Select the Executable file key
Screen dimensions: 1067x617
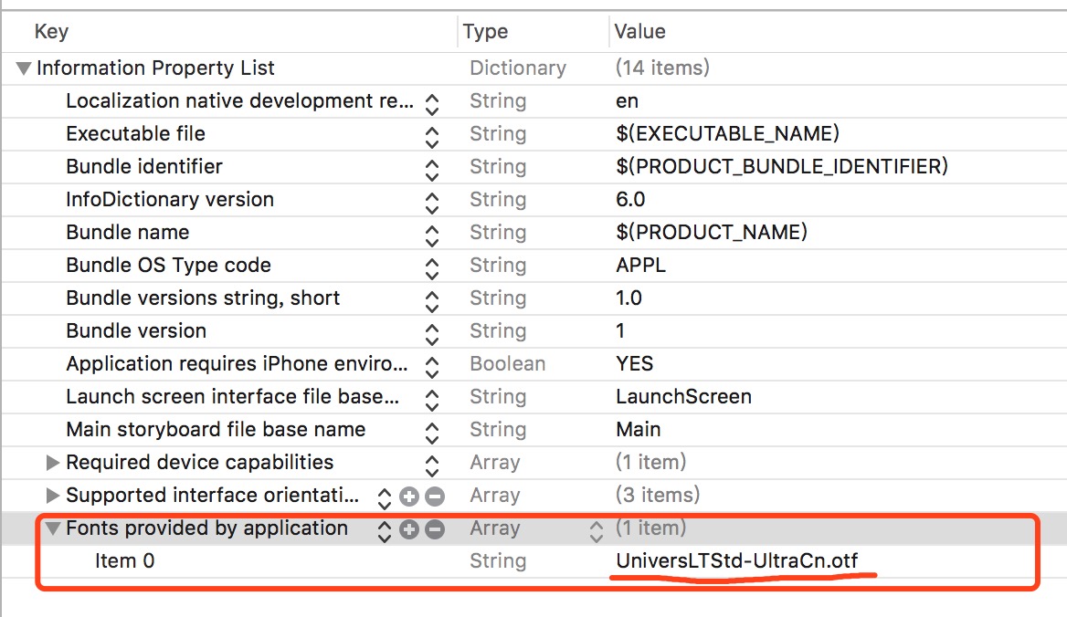coord(135,134)
